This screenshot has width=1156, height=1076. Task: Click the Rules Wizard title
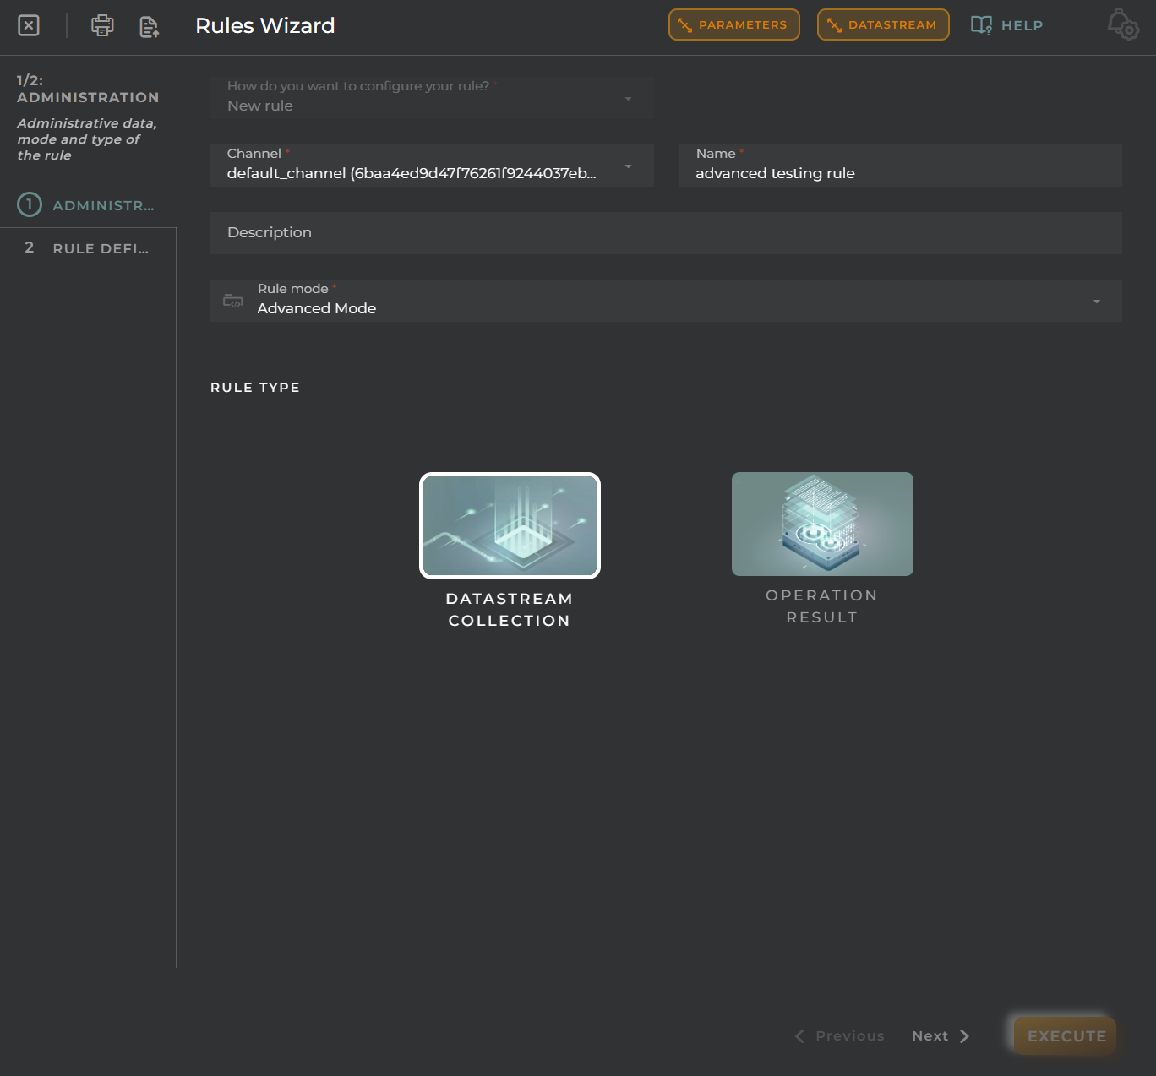click(265, 25)
